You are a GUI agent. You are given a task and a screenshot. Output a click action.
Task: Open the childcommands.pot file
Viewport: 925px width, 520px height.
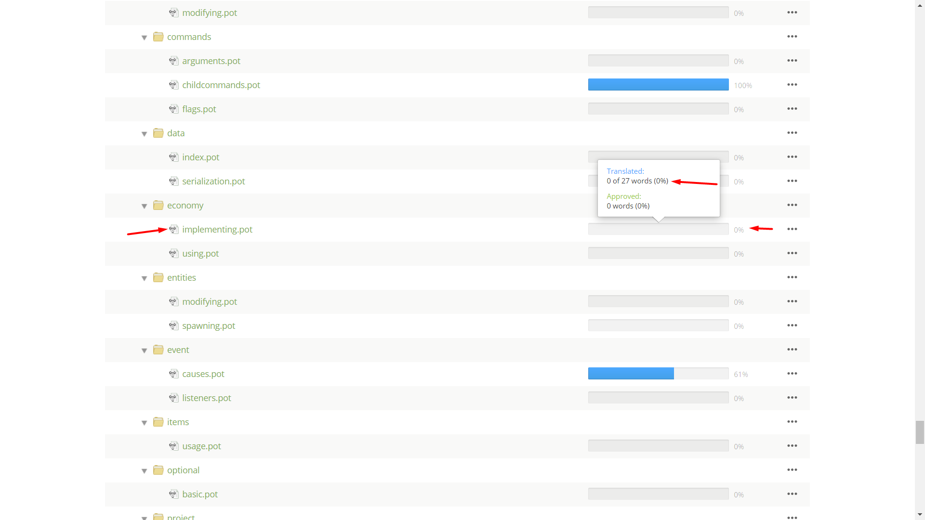click(x=221, y=85)
